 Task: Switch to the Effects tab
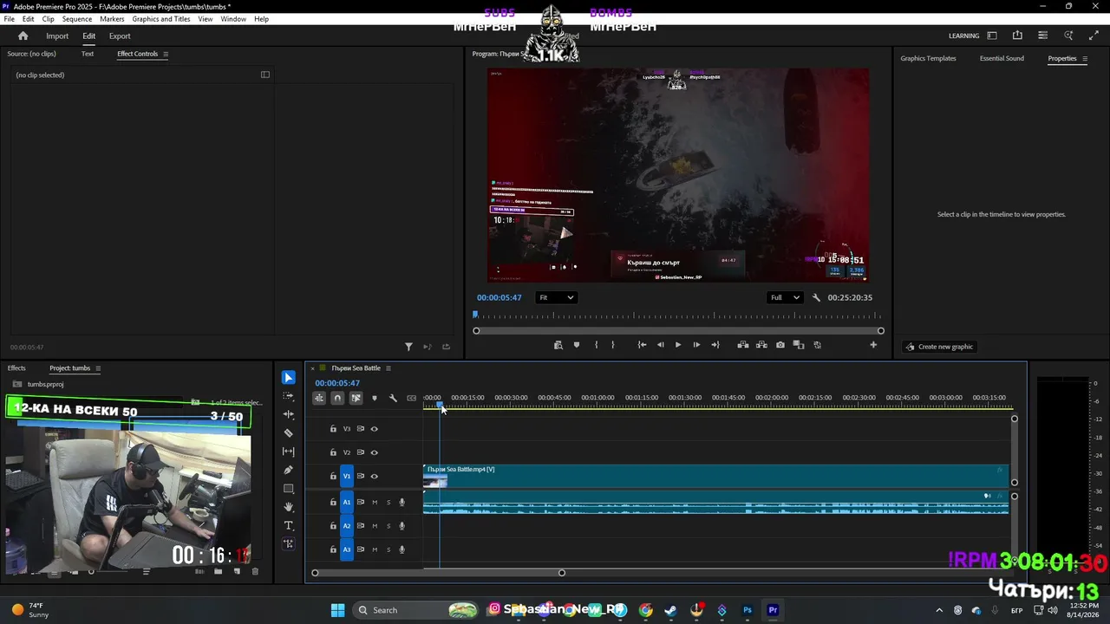pyautogui.click(x=16, y=368)
